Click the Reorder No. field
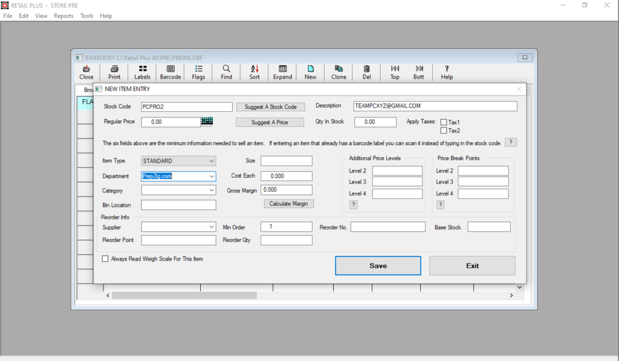 tap(388, 227)
